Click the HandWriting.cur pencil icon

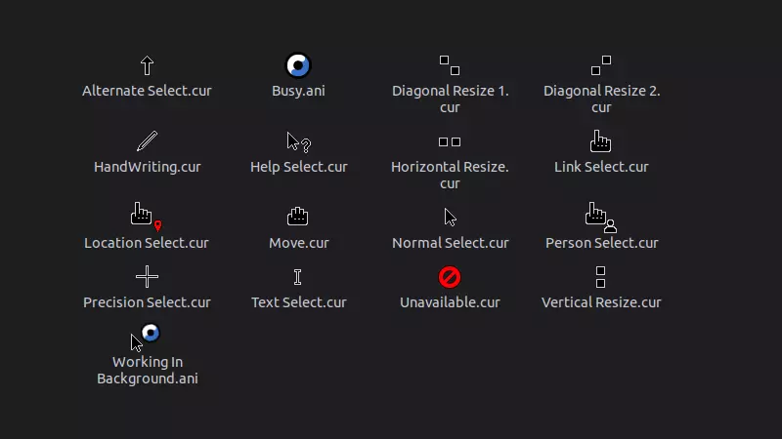pyautogui.click(x=148, y=141)
